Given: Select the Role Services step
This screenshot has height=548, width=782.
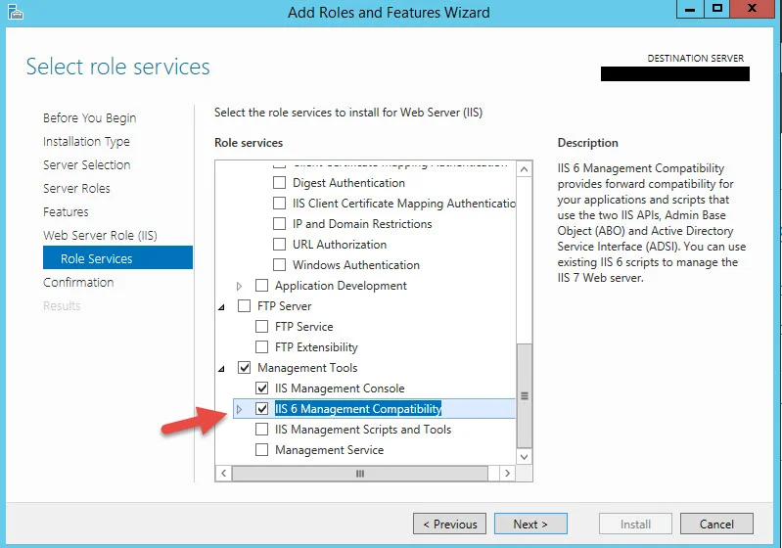Looking at the screenshot, I should [117, 257].
